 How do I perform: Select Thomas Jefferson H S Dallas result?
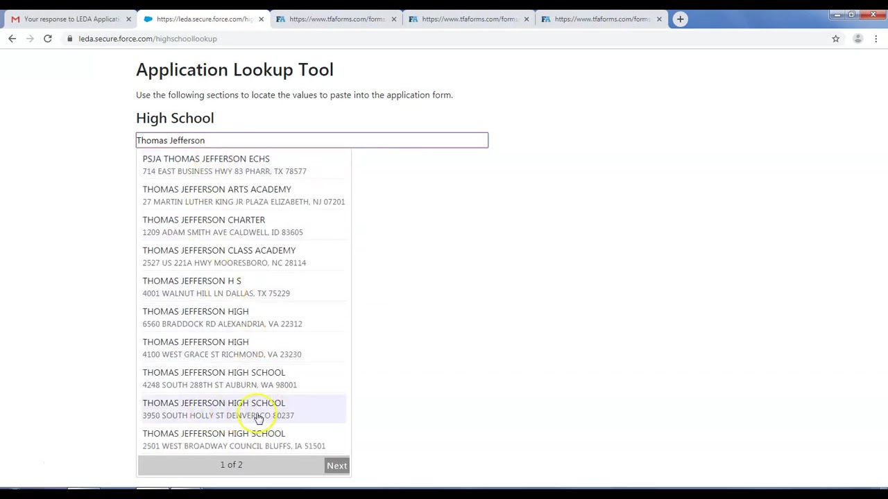pyautogui.click(x=244, y=287)
